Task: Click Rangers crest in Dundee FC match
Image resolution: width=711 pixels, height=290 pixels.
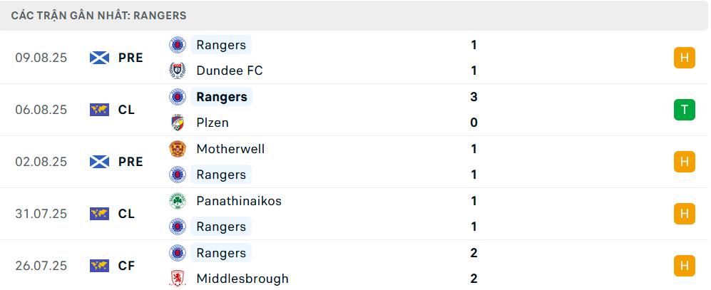Action: pyautogui.click(x=177, y=45)
